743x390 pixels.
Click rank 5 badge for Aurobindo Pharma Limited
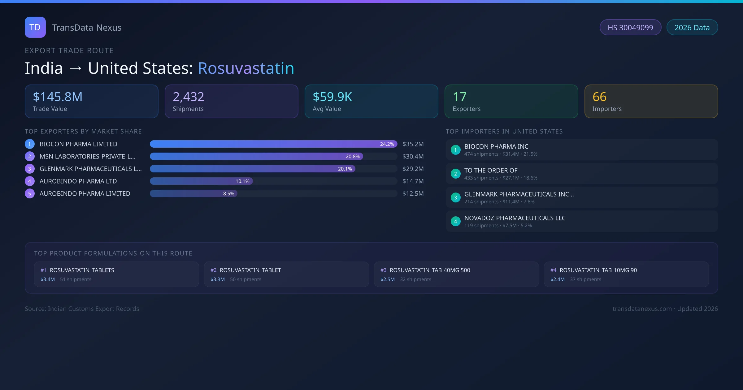point(30,193)
